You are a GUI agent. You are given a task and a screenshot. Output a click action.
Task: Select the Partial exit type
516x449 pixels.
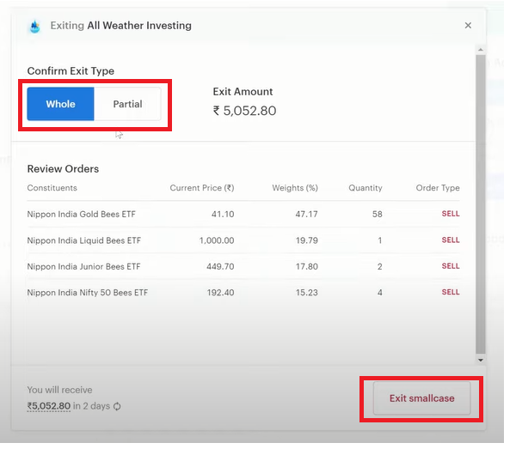click(127, 104)
